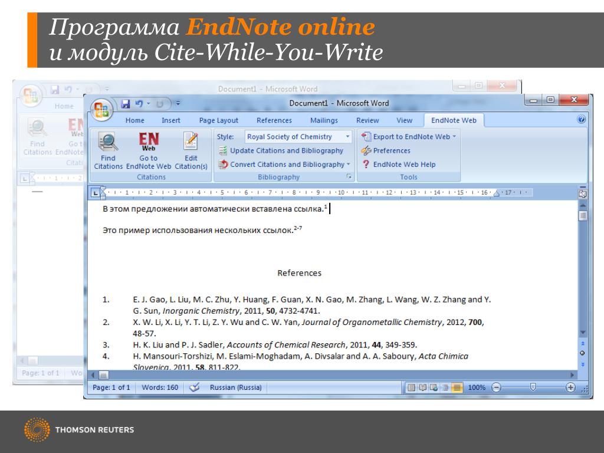Click the vertical scrollbar down arrow
This screenshot has width=604, height=453.
(x=583, y=333)
